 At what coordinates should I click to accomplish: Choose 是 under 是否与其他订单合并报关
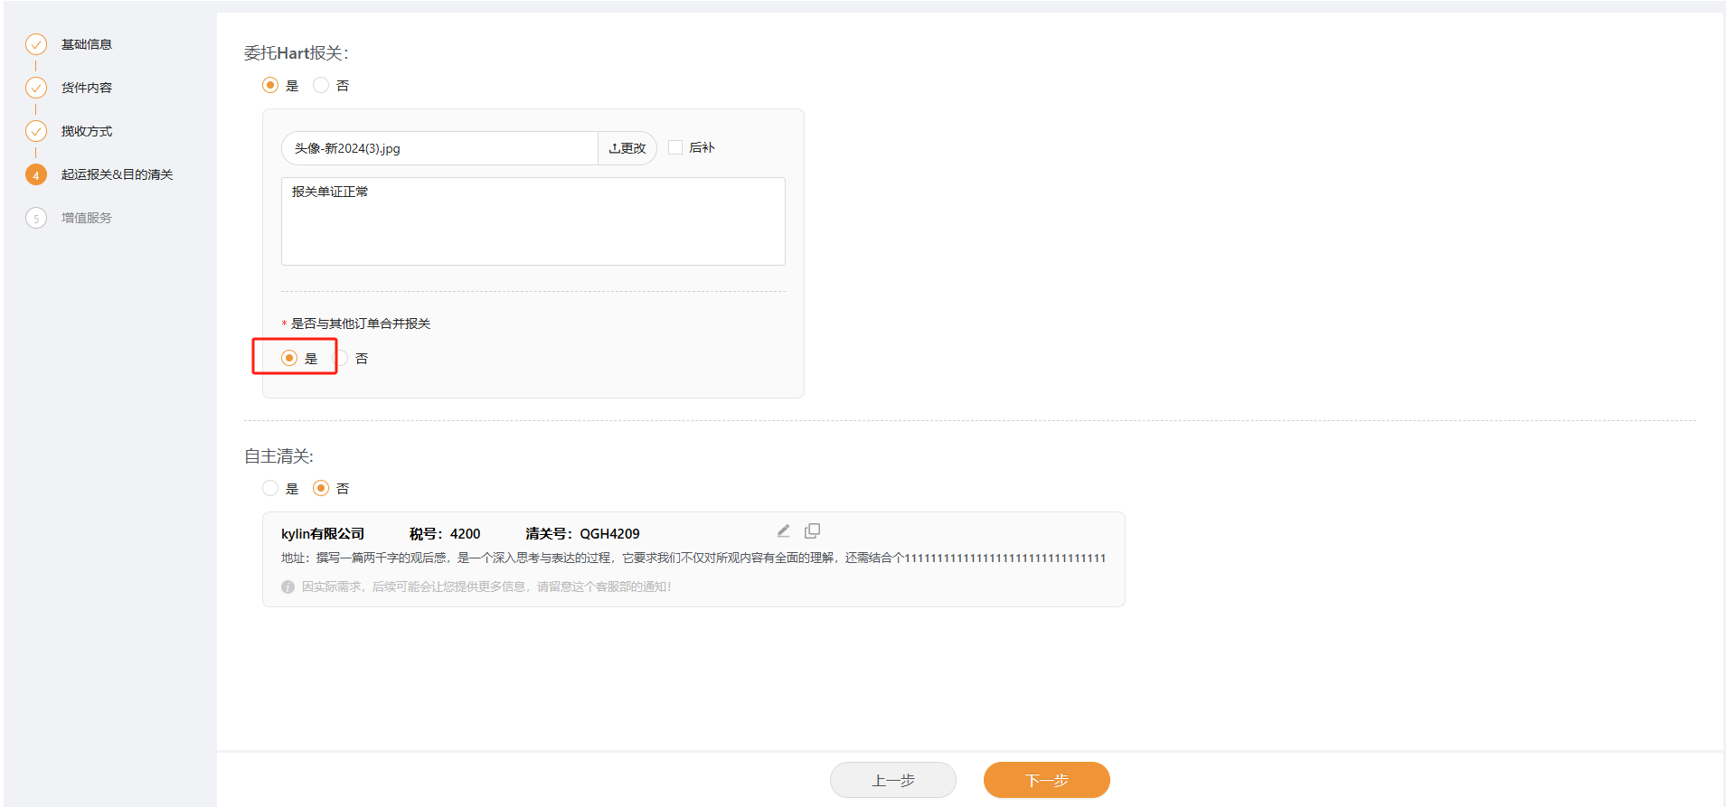[289, 358]
